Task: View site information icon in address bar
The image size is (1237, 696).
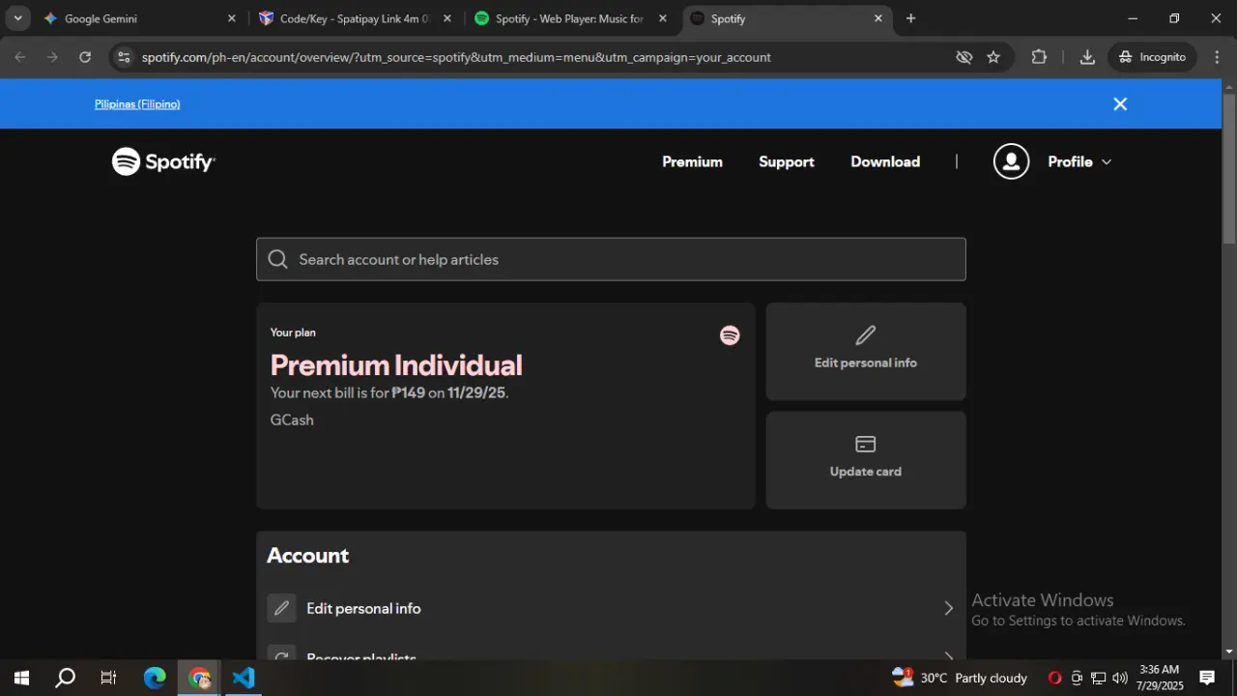Action: tap(123, 57)
